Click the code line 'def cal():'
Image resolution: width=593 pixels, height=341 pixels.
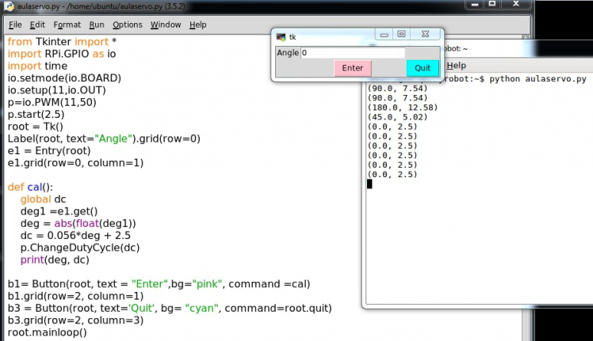(30, 188)
